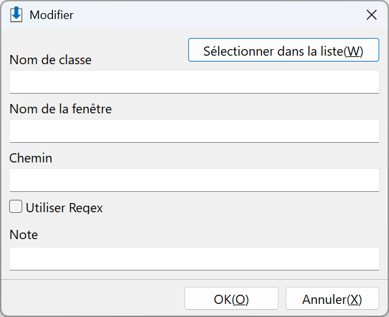This screenshot has height=317, width=389.
Task: Close the Modifier dialog with the X
Action: pyautogui.click(x=371, y=15)
